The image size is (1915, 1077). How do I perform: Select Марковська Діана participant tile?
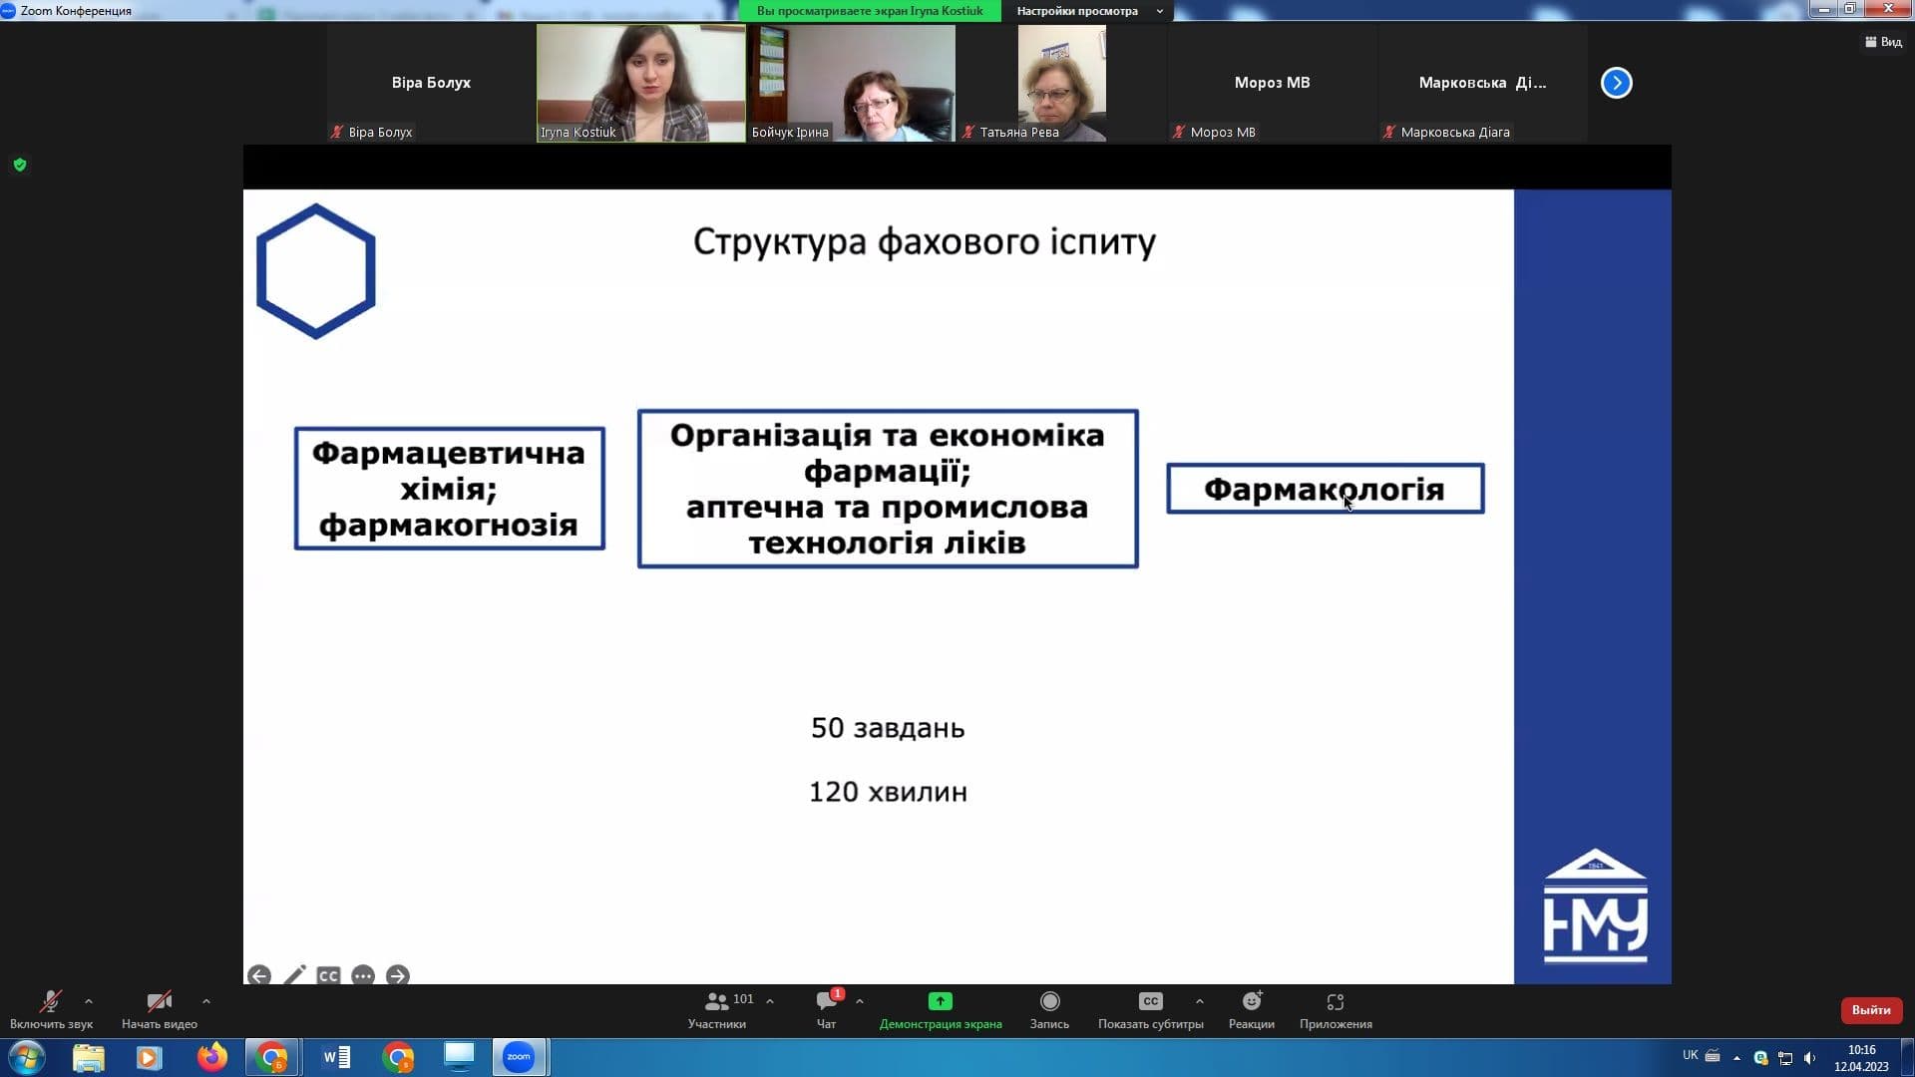[x=1482, y=83]
